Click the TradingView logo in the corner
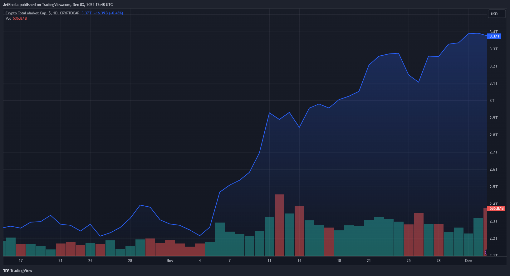The width and height of the screenshot is (510, 276). click(x=18, y=270)
